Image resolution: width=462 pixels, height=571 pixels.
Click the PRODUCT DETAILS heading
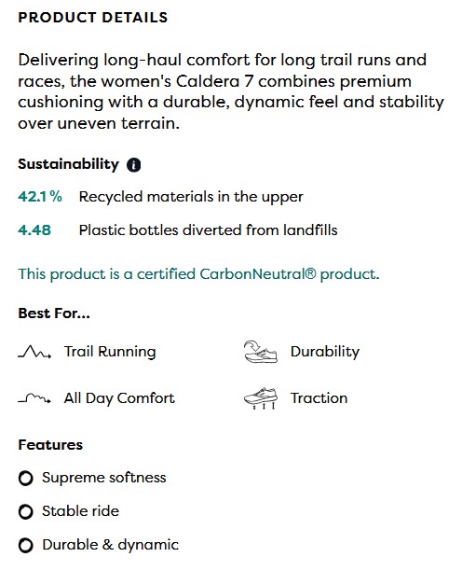tap(93, 18)
